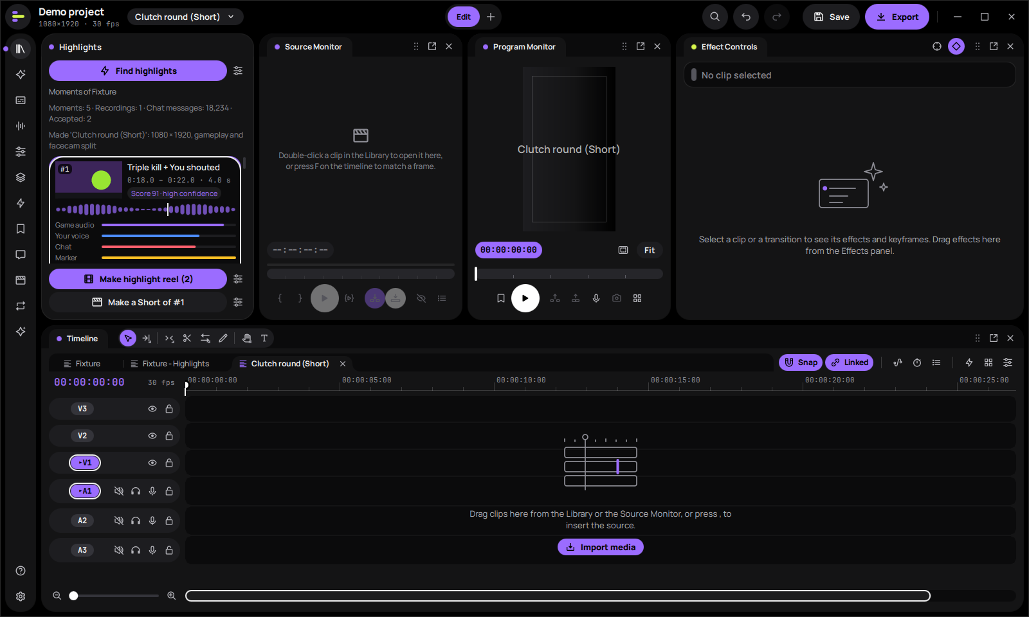Screen dimensions: 1029x617
Task: Open the help question mark icon
Action: [21, 571]
